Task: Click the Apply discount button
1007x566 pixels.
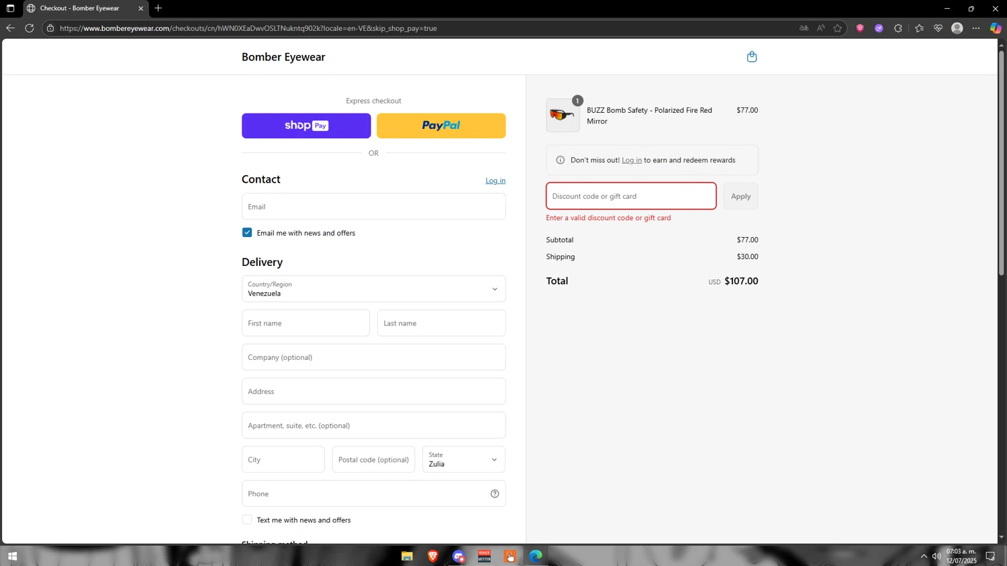Action: tap(740, 197)
